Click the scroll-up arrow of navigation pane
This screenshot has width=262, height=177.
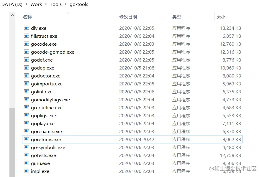coord(12,15)
